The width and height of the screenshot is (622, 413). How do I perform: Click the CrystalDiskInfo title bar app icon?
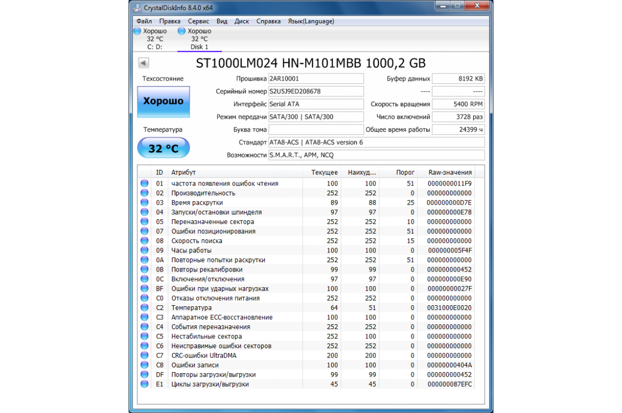[136, 8]
